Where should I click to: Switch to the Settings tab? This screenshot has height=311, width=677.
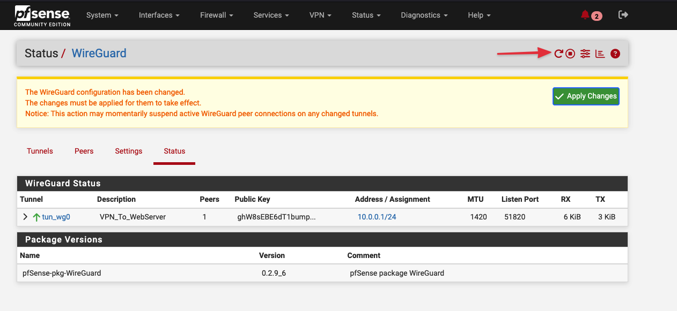point(129,151)
